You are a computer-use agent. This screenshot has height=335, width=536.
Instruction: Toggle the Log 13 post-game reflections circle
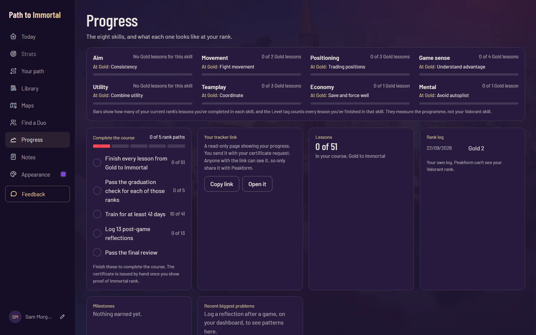97,233
